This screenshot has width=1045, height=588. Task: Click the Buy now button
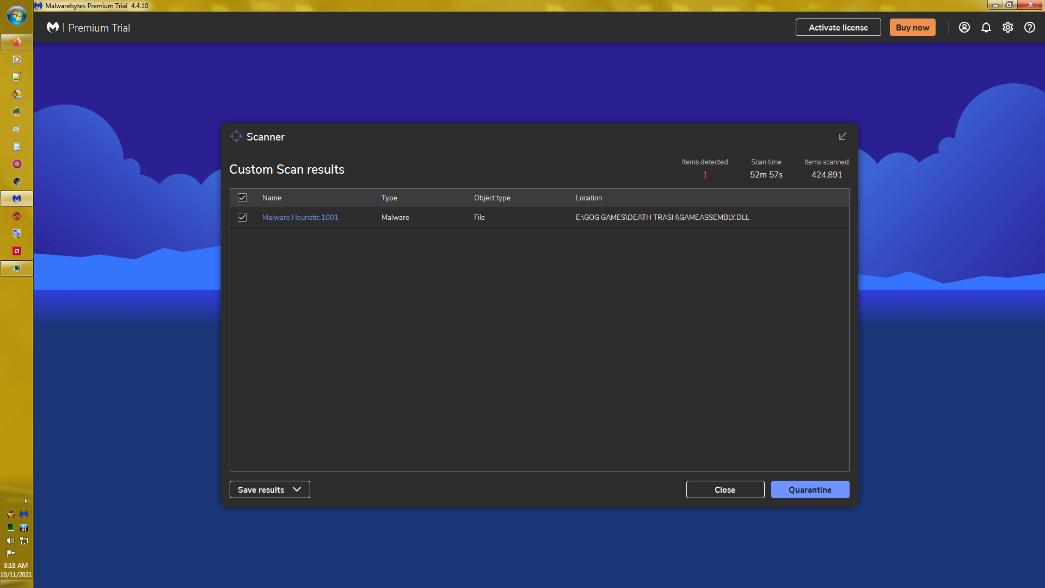913,27
